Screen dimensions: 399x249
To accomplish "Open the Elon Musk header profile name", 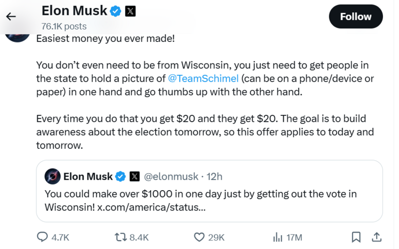I will [74, 10].
